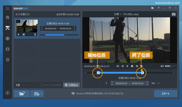Click segment 1 mini progress bar

click(59, 35)
